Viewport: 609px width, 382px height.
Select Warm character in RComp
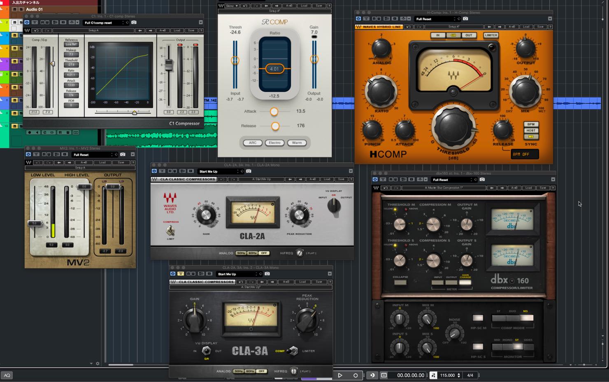click(x=297, y=143)
